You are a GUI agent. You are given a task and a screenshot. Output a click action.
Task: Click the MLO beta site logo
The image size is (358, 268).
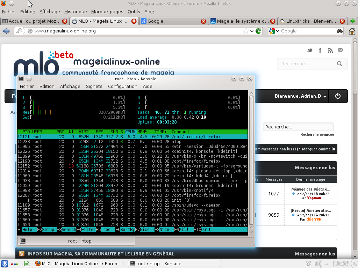pyautogui.click(x=94, y=64)
